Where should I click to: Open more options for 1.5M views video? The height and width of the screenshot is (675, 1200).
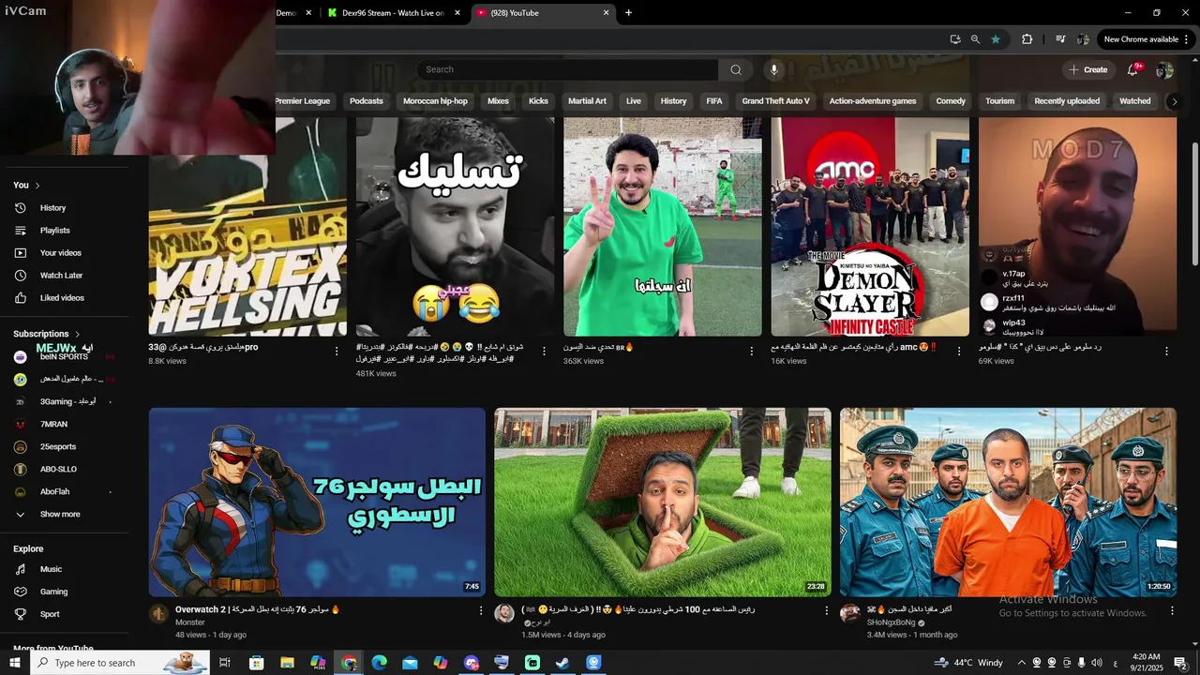pyautogui.click(x=826, y=610)
